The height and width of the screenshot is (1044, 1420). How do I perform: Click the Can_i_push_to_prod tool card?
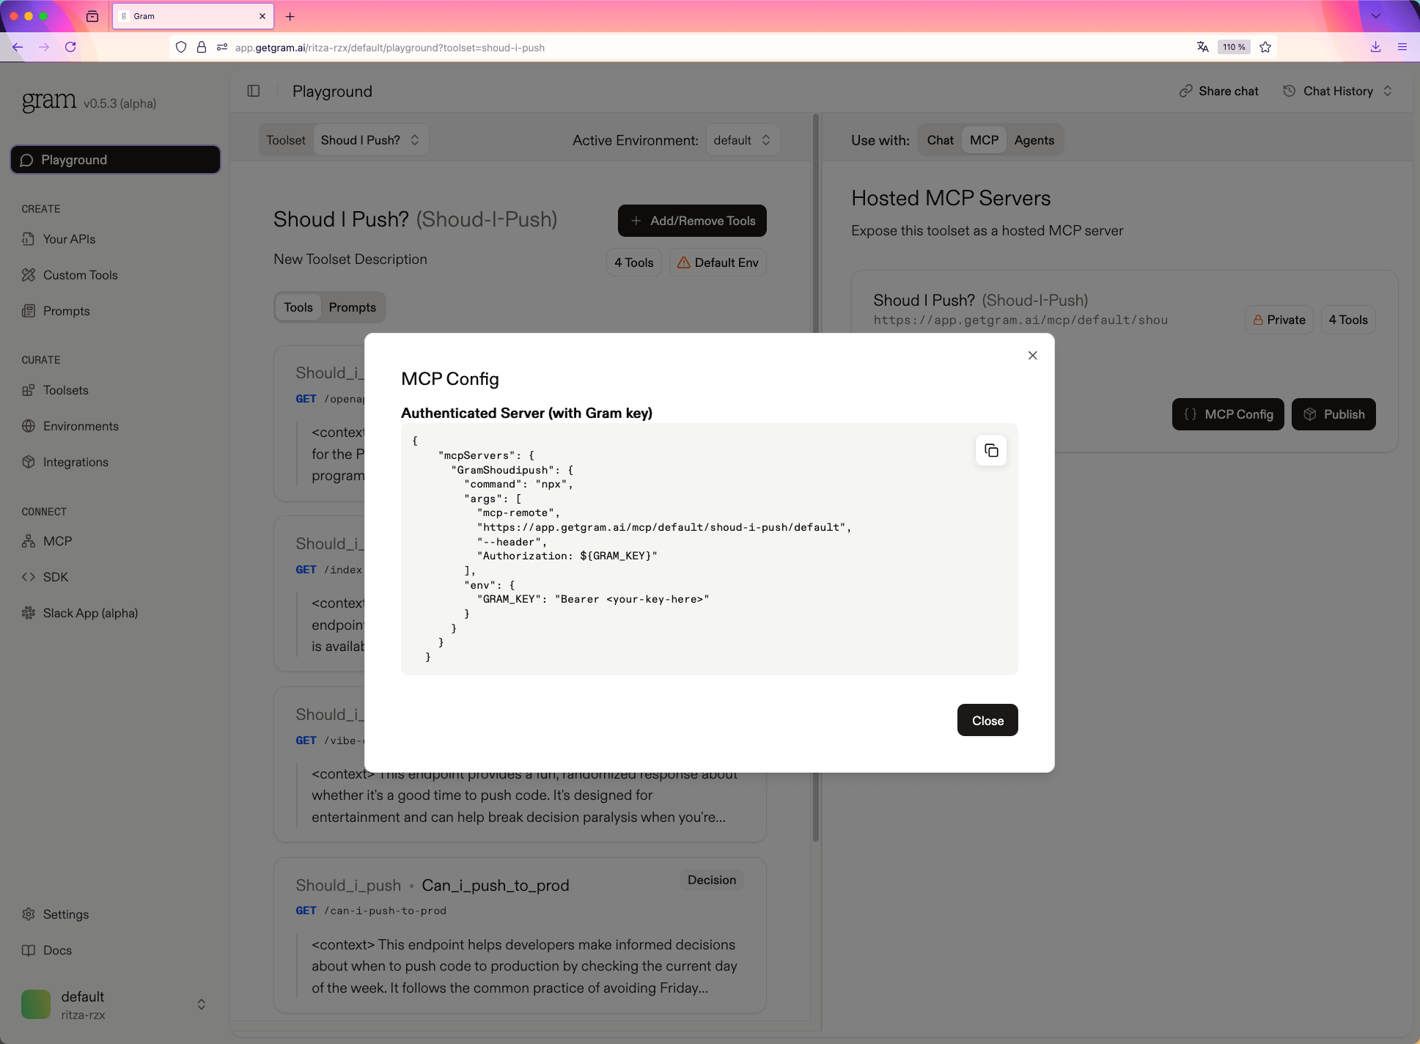click(x=520, y=935)
